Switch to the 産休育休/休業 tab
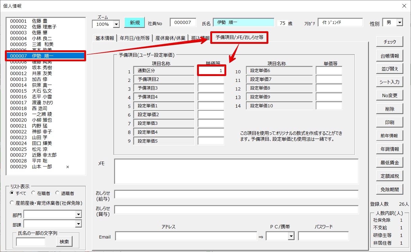 (170, 38)
